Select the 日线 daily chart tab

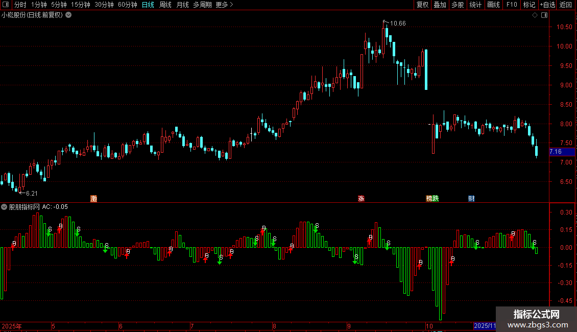click(148, 5)
